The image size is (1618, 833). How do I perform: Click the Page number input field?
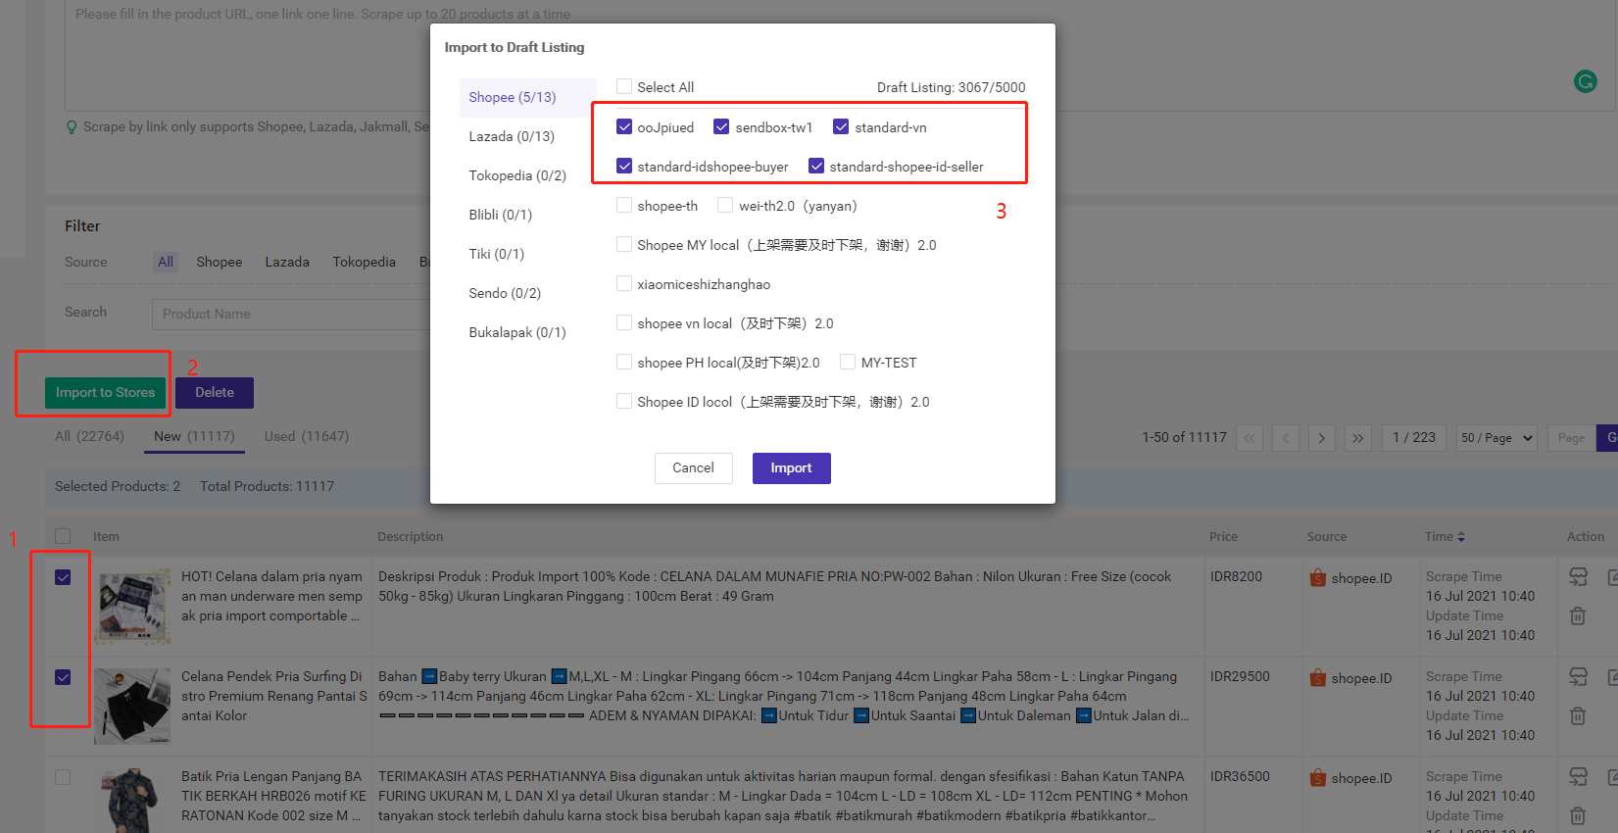(x=1571, y=438)
